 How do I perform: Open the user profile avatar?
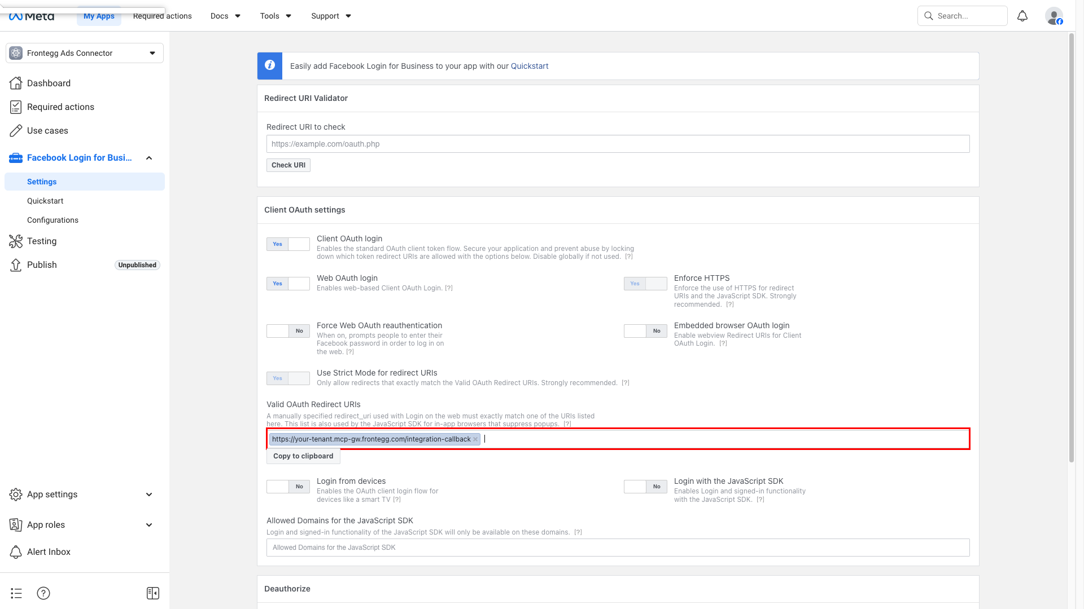coord(1054,16)
